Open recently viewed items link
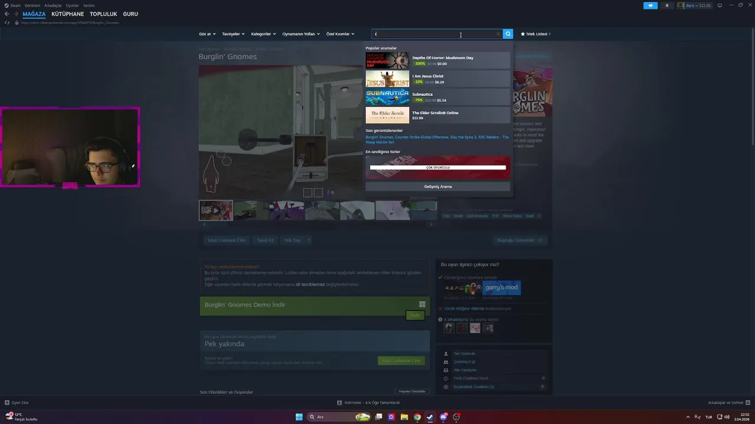755x424 pixels. 437,140
